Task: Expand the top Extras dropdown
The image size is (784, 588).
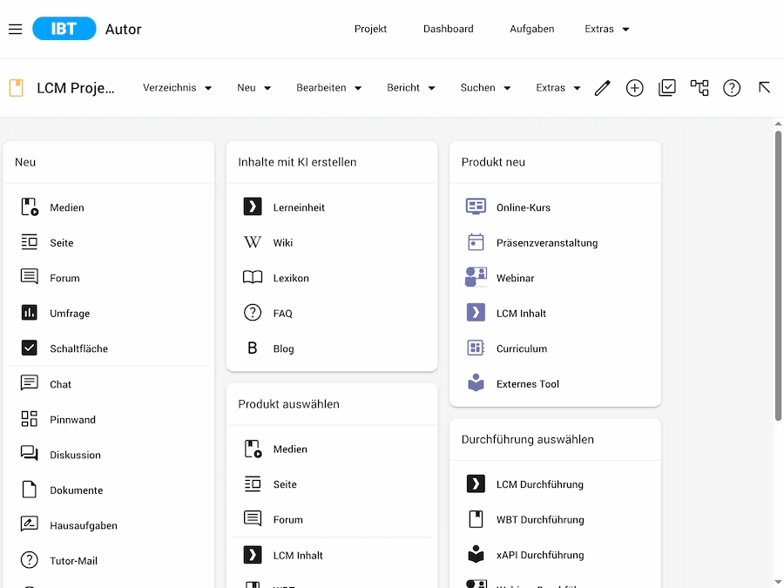Action: [x=606, y=29]
